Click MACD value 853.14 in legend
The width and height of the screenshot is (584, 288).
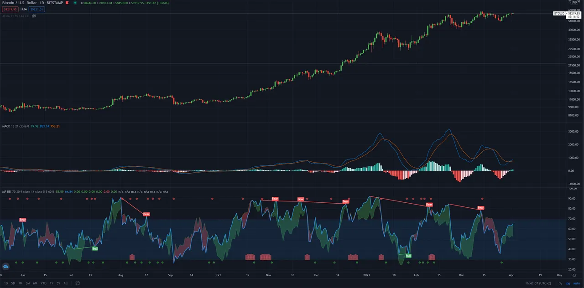(45, 126)
